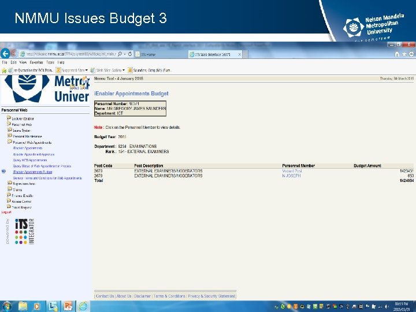Open the File menu
Image resolution: width=416 pixels, height=312 pixels.
coord(5,62)
